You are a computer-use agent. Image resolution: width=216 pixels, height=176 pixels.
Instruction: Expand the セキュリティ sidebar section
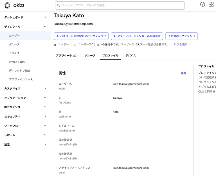tap(25, 116)
